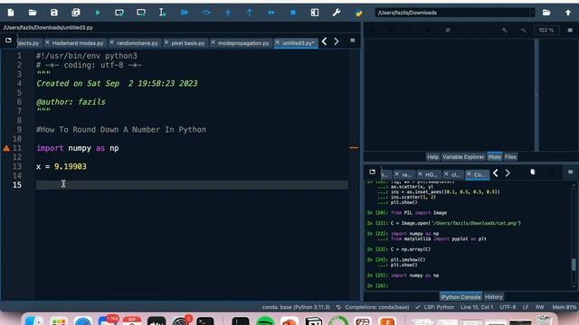This screenshot has height=325, width=579.
Task: Switch to the pixel basis.py tab
Action: pos(187,43)
